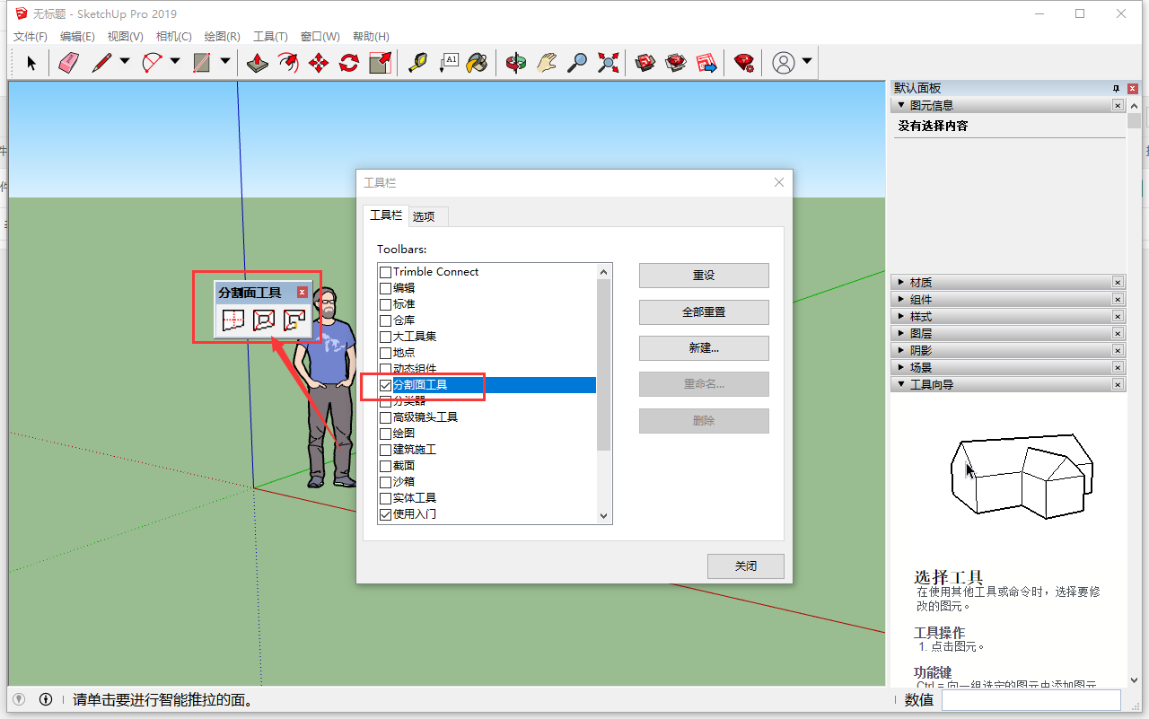Click the 数值 measurement input field

(1031, 700)
